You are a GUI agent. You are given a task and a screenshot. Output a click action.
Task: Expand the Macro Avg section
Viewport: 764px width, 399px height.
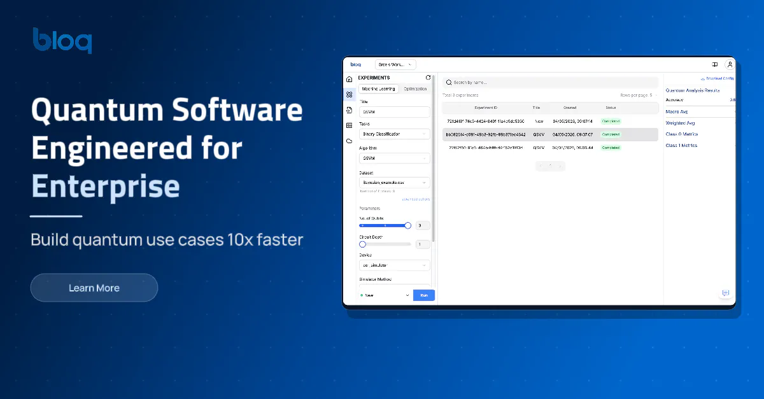coord(699,112)
